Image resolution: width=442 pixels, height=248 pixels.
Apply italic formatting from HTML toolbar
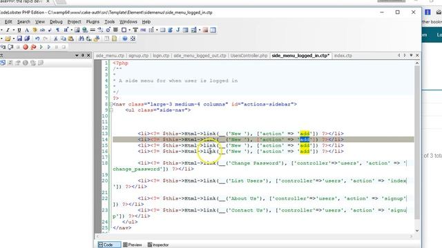point(8,30)
